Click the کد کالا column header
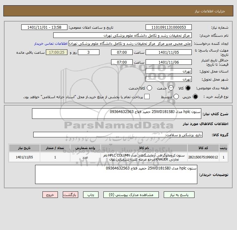The image size is (237, 230). click(x=203, y=148)
